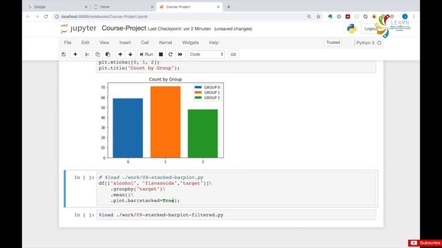Open the browser profile avatar
The image size is (442, 248).
tap(405, 17)
